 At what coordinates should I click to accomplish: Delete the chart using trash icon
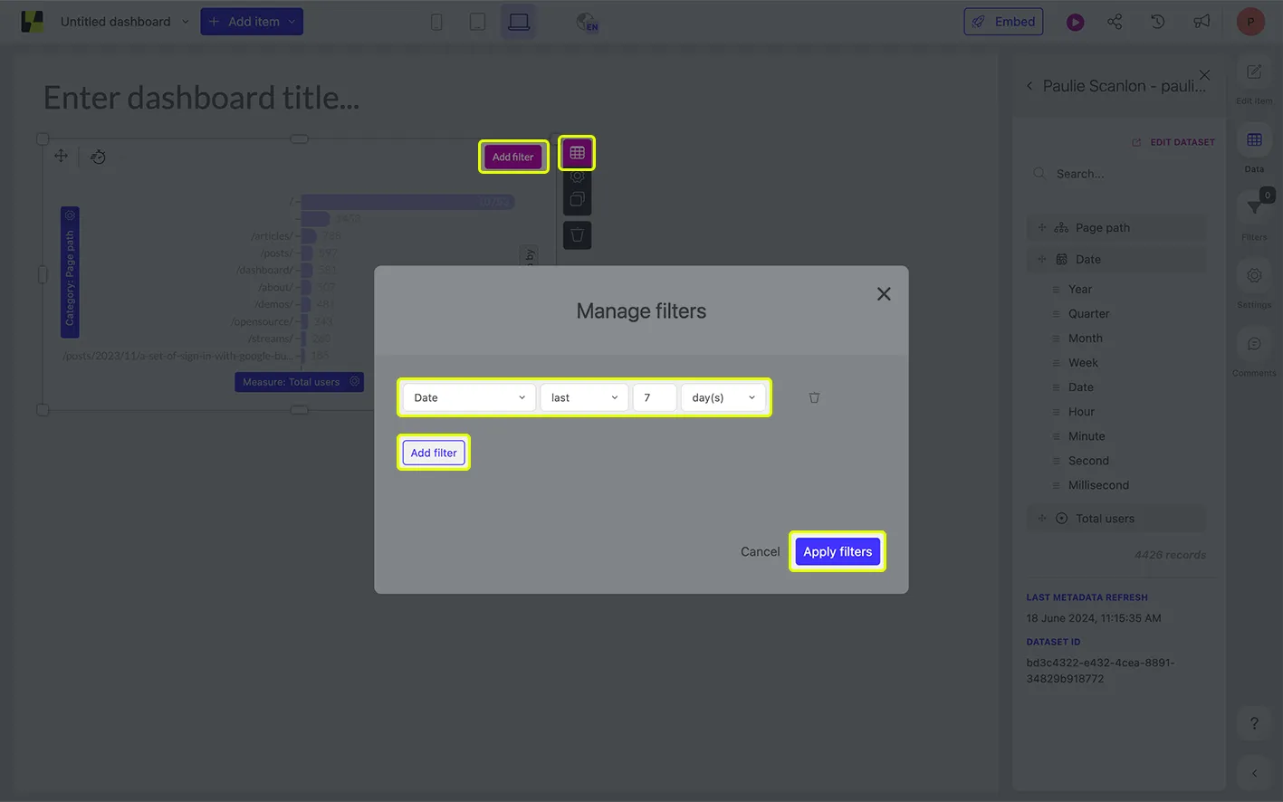coord(577,235)
